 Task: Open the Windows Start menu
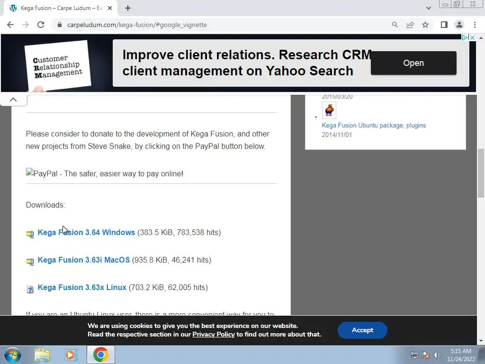pos(13,355)
